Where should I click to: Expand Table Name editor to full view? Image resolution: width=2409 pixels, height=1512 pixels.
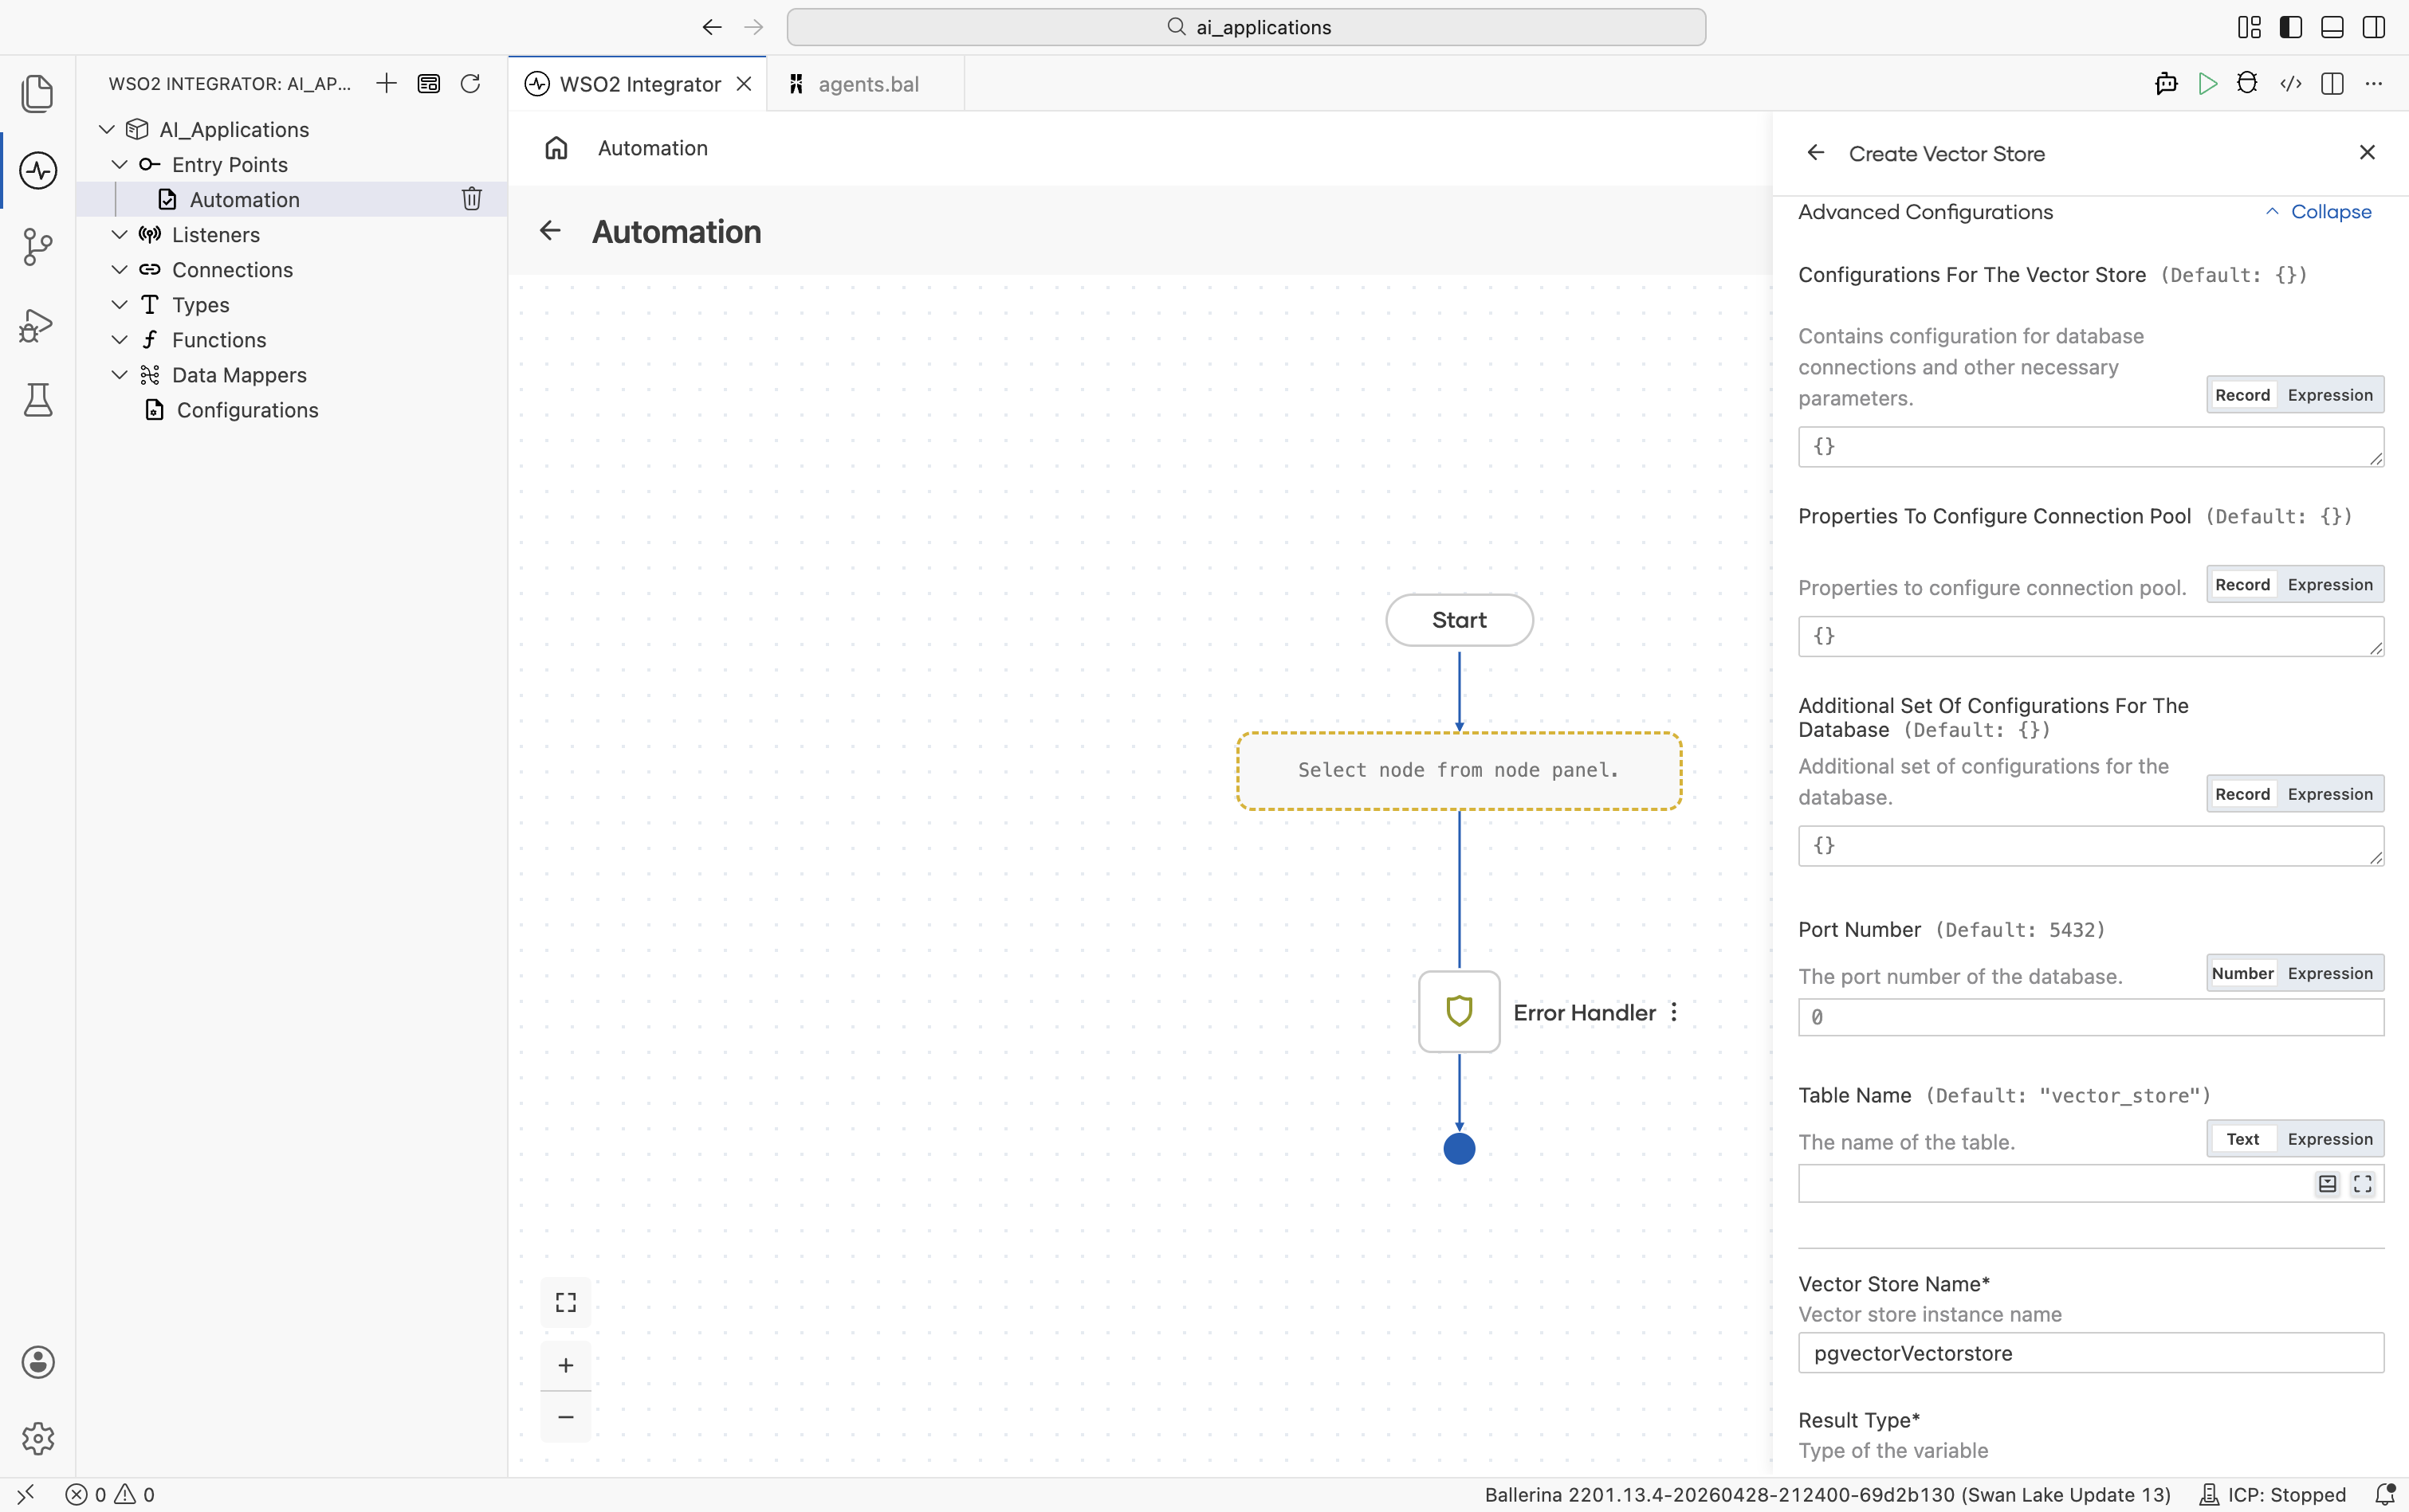[x=2363, y=1184]
